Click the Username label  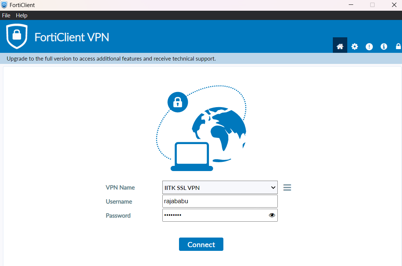[119, 201]
